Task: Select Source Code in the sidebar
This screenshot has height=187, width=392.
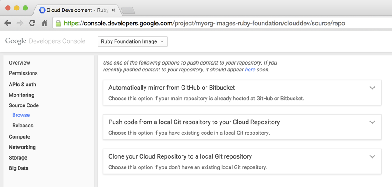Action: [x=24, y=105]
